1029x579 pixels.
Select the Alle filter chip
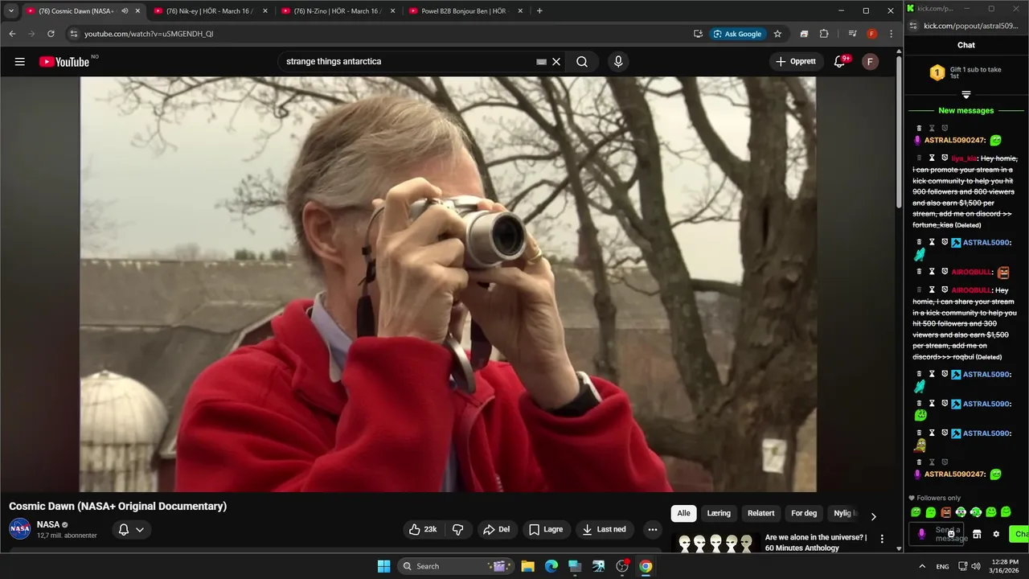683,513
